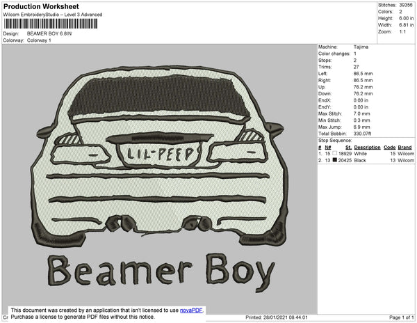417x323 pixels.
Task: Click the Min Stitch value 0.3 mm
Action: pos(361,120)
